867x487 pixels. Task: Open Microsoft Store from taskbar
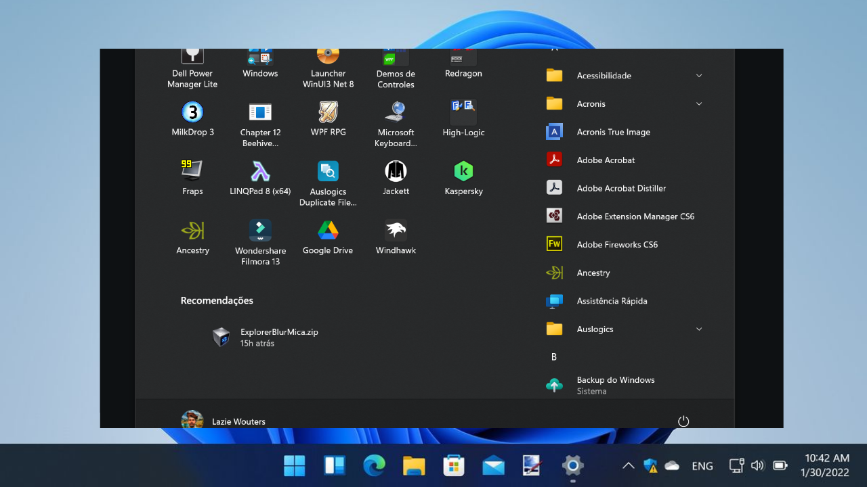click(x=454, y=465)
